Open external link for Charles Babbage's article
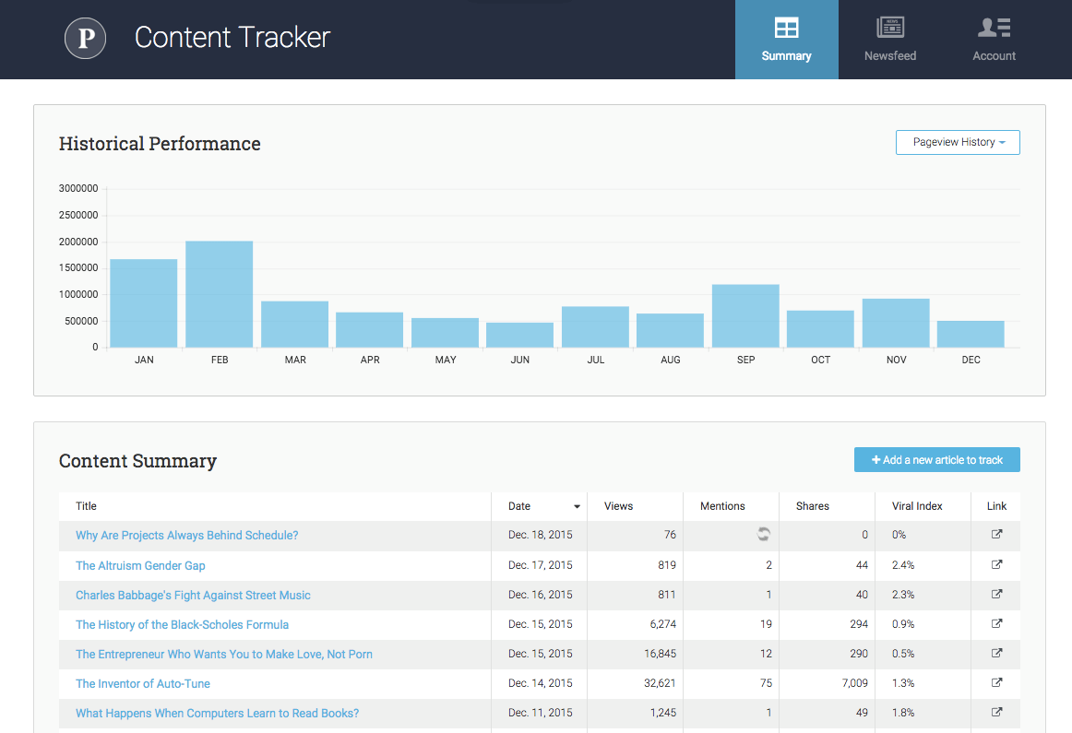Image resolution: width=1072 pixels, height=733 pixels. click(x=996, y=594)
